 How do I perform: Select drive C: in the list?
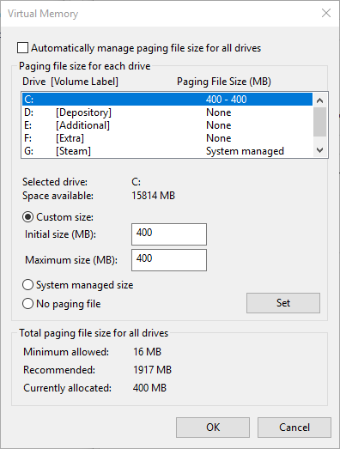click(167, 100)
